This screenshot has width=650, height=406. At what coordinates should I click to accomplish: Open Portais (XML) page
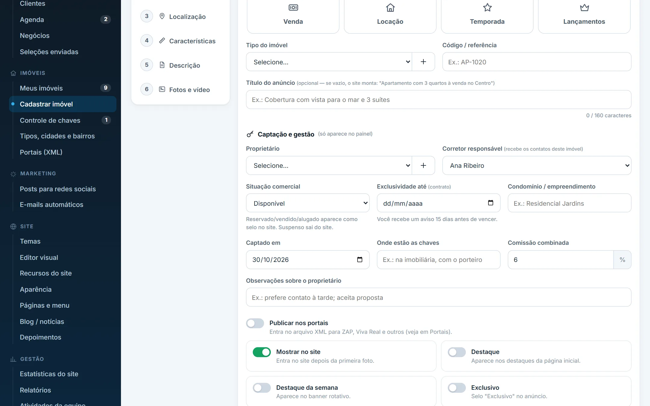click(63, 152)
